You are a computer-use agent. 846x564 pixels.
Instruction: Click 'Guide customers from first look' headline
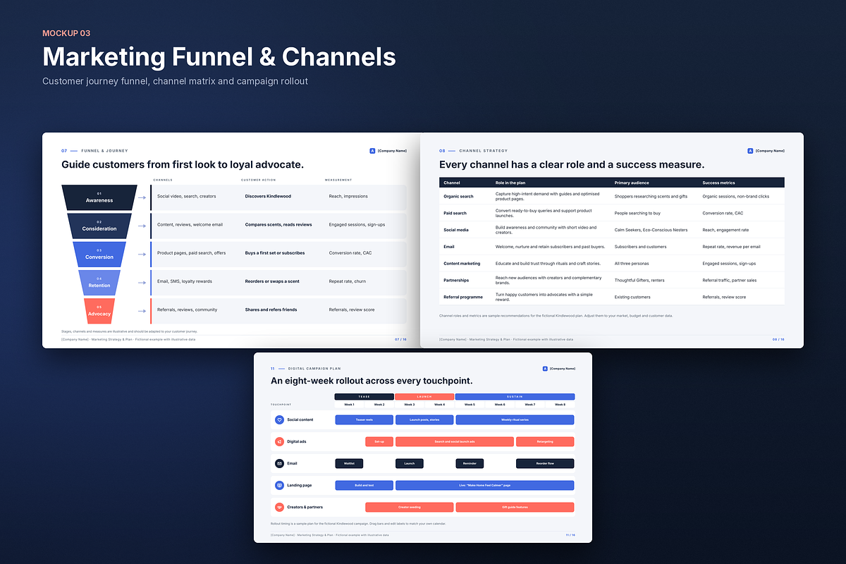183,164
